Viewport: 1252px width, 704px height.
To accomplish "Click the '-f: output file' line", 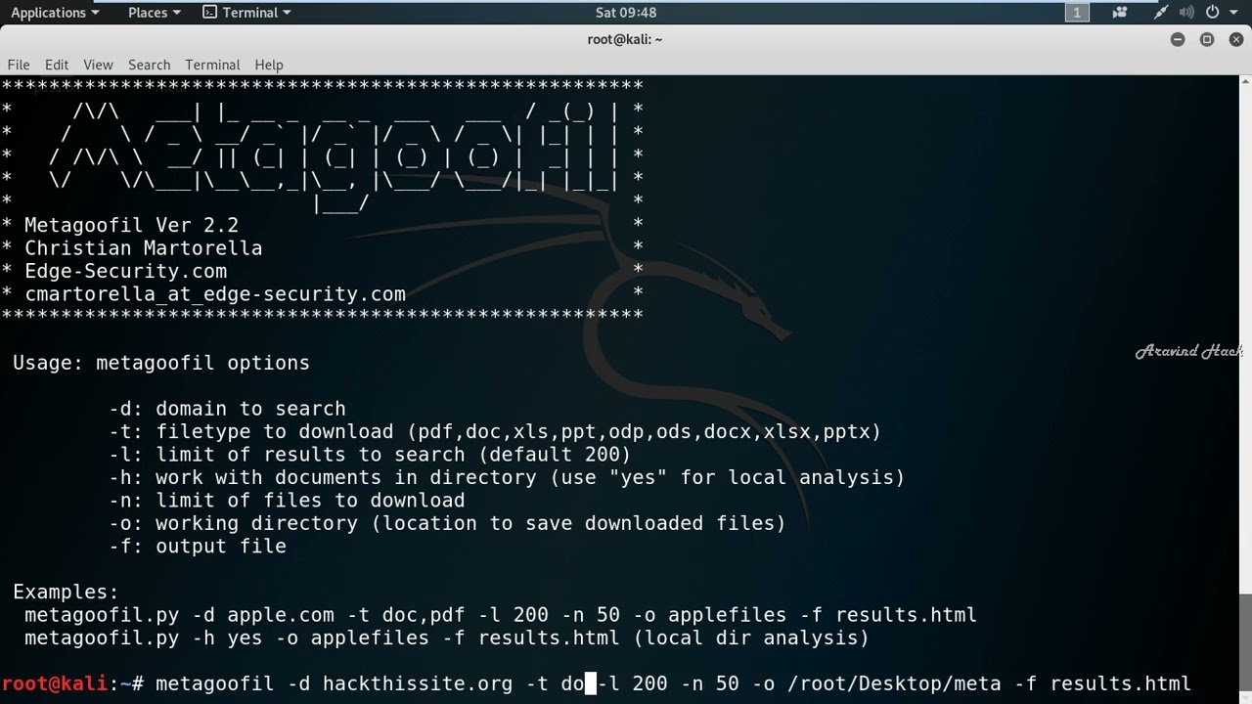I will point(198,546).
